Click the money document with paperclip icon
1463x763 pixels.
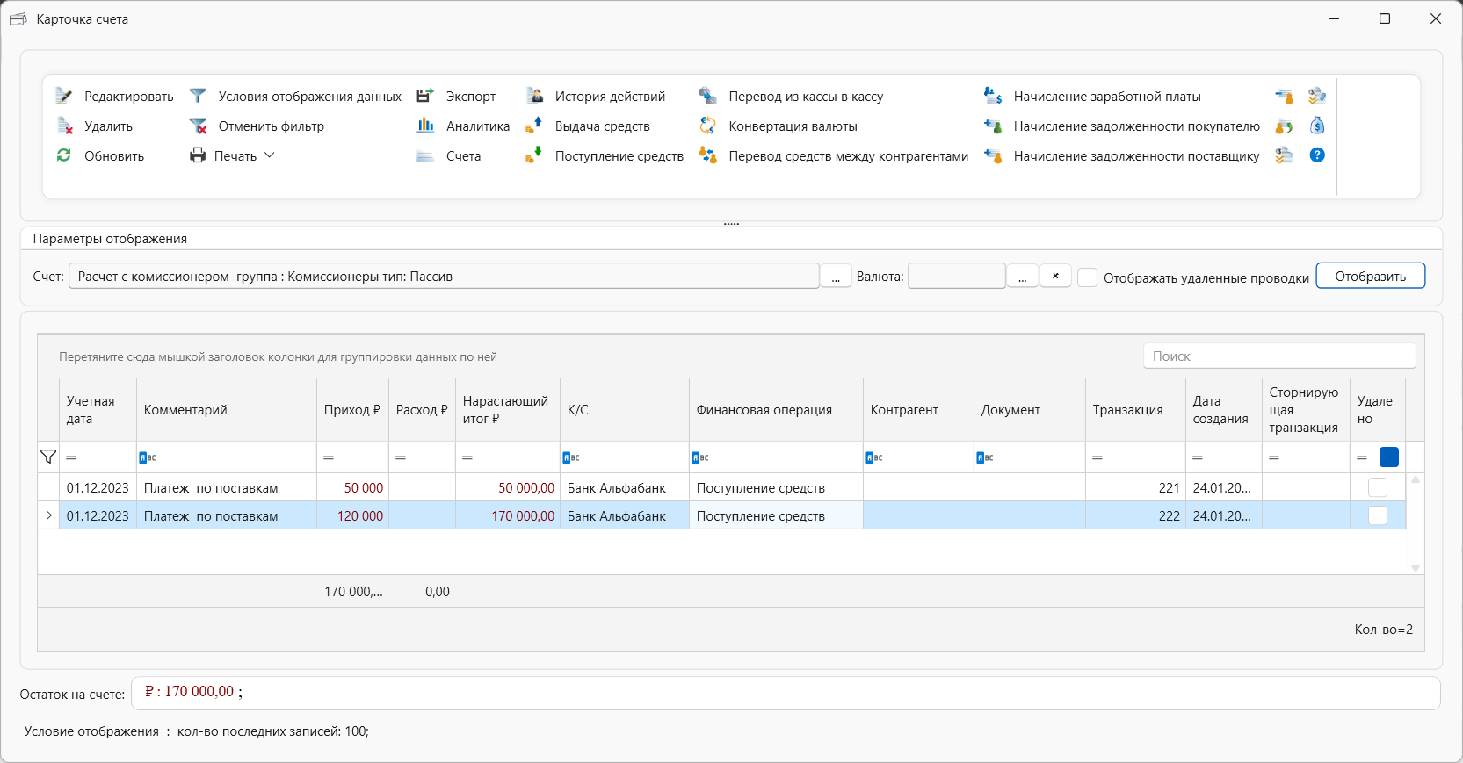pos(1317,96)
